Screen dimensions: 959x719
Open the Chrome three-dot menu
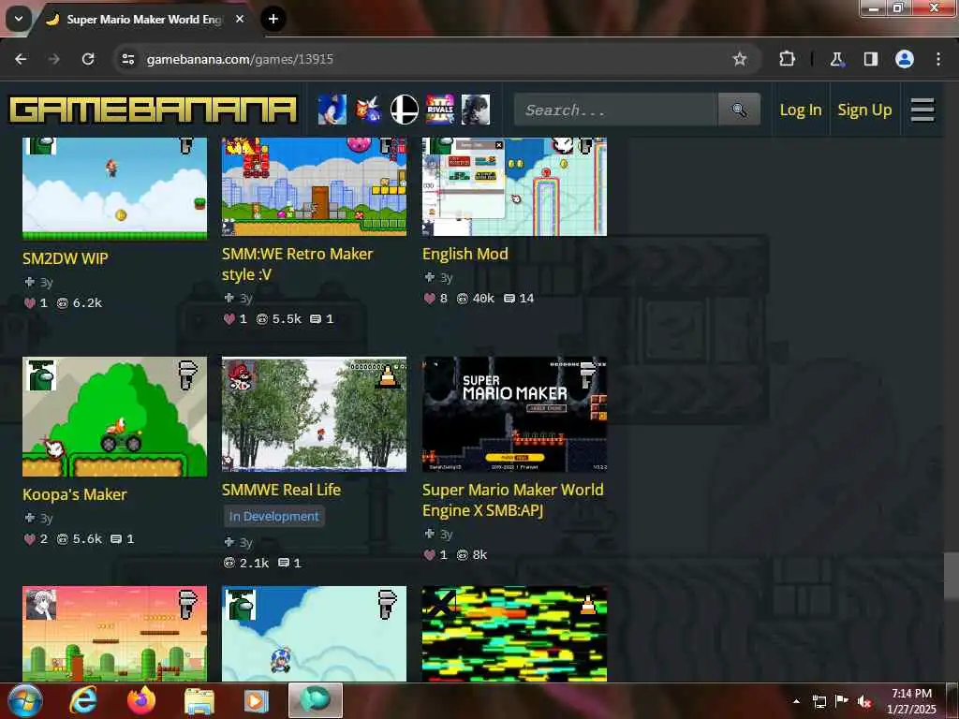click(938, 59)
